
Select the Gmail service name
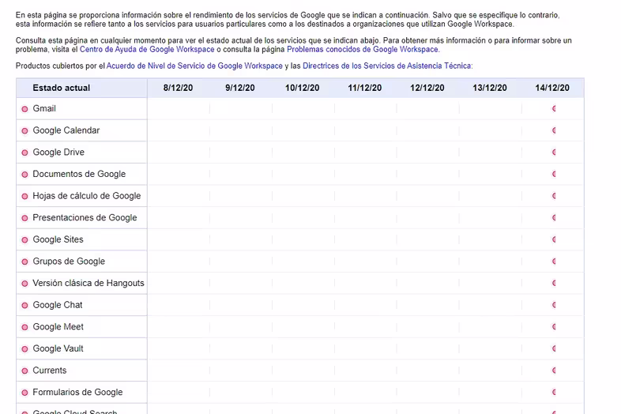click(44, 108)
